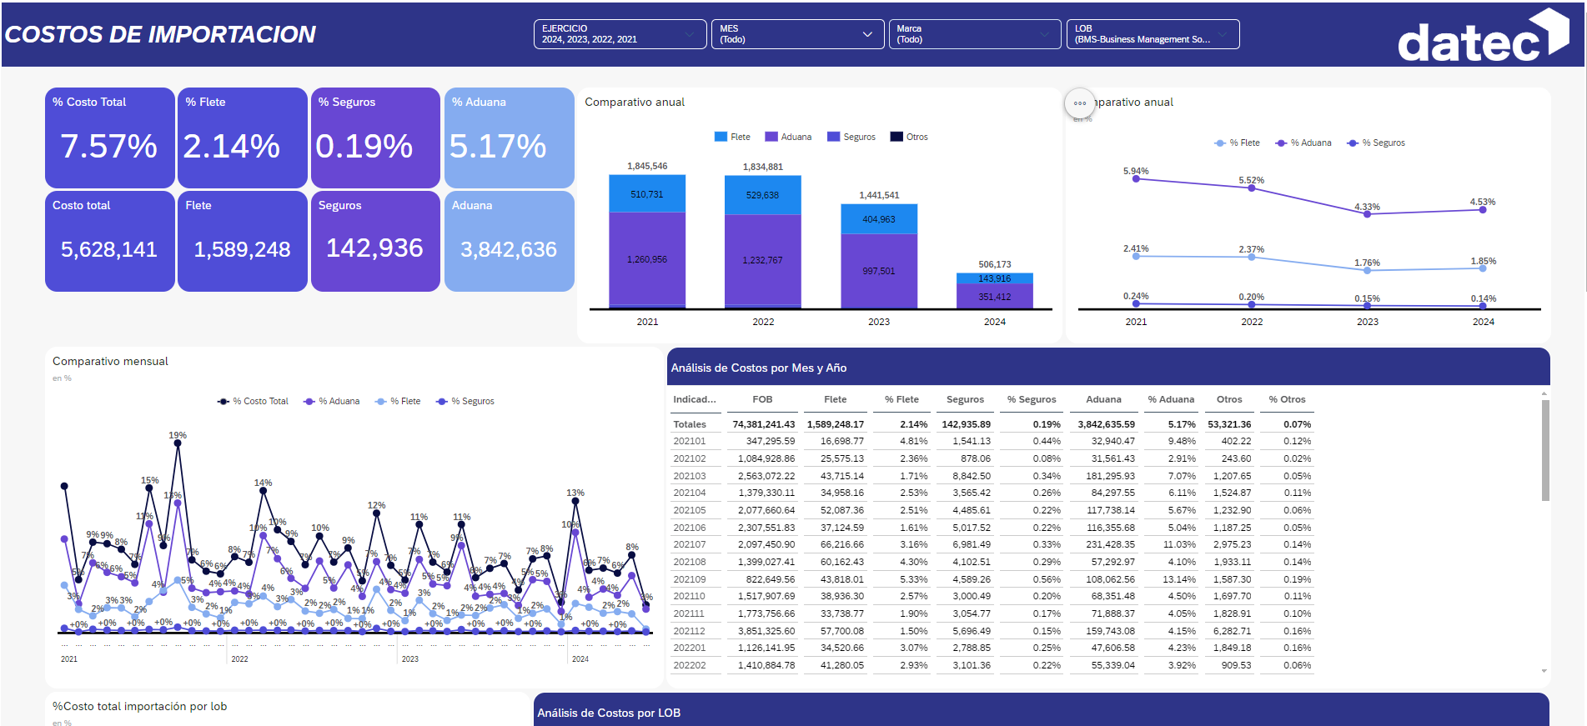Click the % Flete legend in monthly chart
The width and height of the screenshot is (1587, 726).
click(x=398, y=401)
